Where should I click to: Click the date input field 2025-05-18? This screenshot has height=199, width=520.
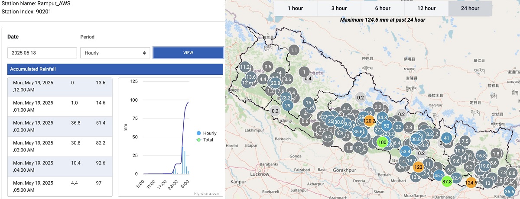(x=42, y=53)
